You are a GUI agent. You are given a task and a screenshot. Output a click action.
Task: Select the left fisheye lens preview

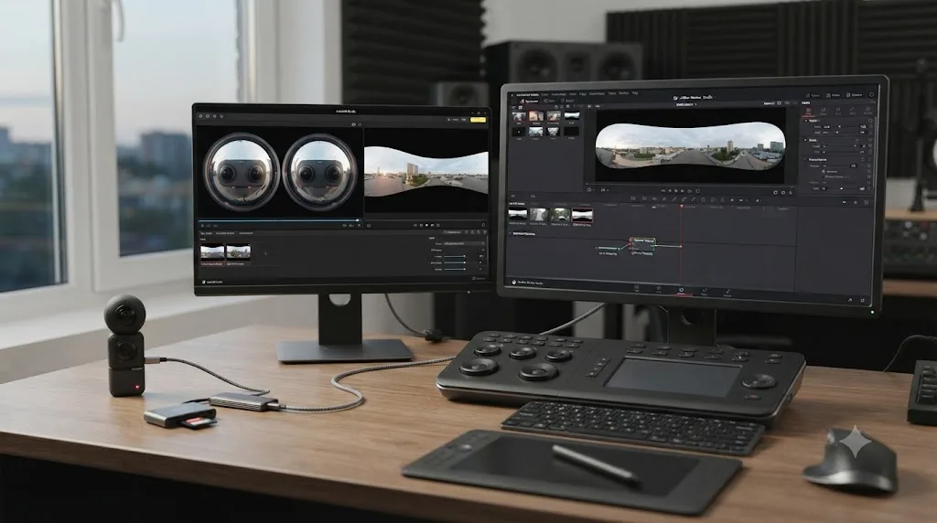tap(242, 172)
